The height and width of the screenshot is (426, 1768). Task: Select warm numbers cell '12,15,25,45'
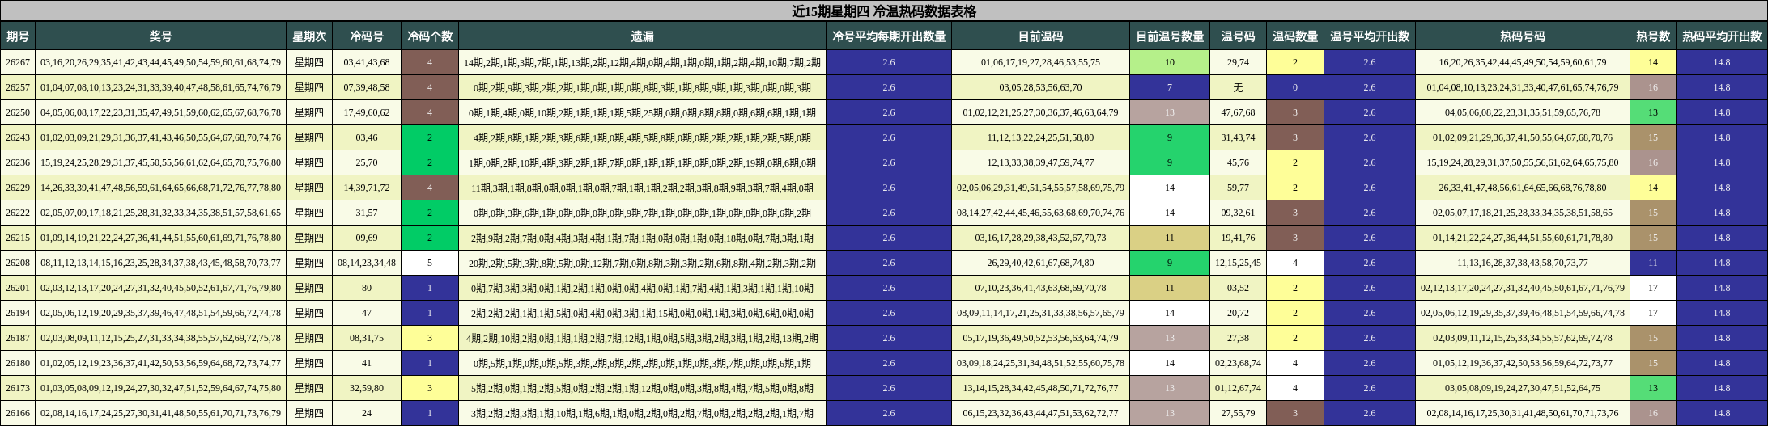(1238, 263)
